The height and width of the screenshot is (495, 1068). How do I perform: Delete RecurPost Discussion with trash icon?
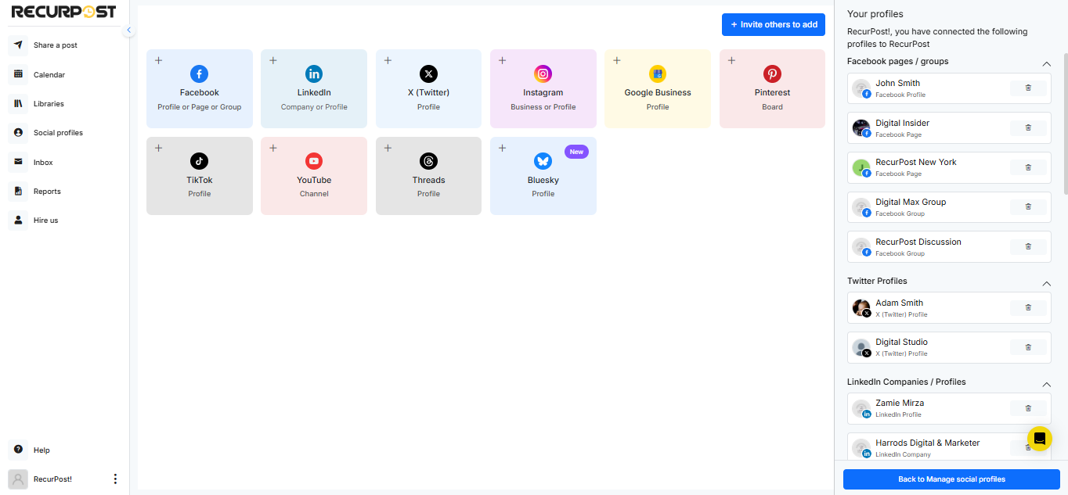pyautogui.click(x=1028, y=246)
